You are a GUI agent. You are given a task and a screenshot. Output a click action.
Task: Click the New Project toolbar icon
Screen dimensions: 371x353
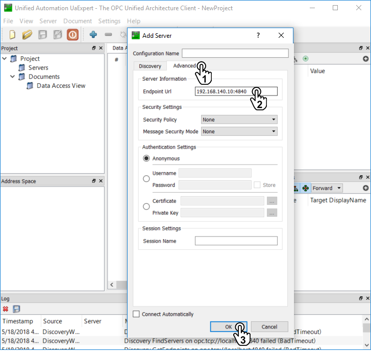click(x=12, y=35)
